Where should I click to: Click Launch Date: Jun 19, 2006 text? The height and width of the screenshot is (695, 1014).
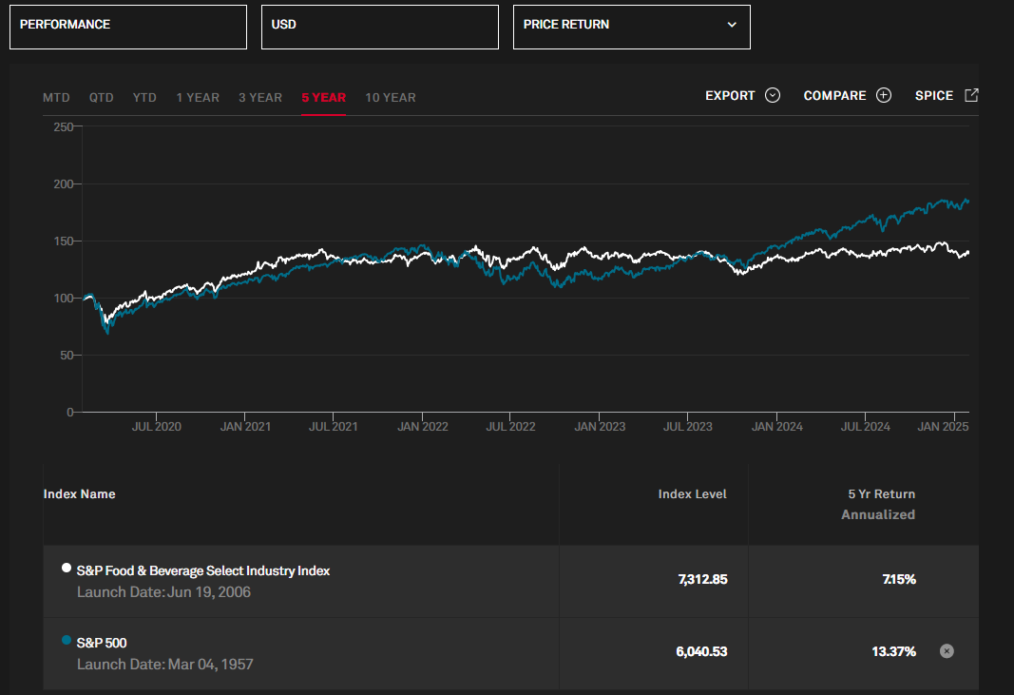pos(163,592)
